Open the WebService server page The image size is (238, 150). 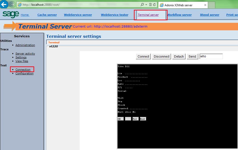[78, 15]
